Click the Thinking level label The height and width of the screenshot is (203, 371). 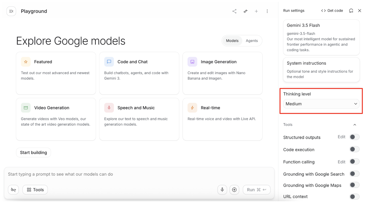[297, 94]
